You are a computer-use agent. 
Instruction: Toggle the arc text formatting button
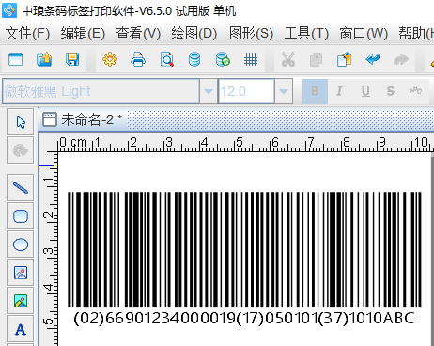[415, 91]
